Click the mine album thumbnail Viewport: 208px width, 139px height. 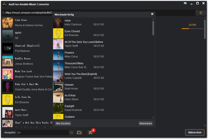[58, 23]
